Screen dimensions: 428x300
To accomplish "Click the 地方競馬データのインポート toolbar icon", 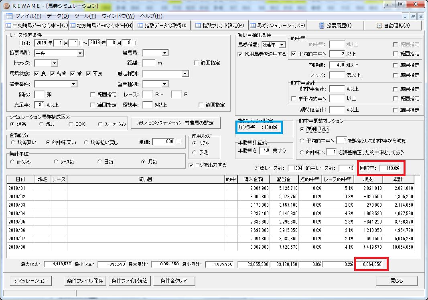I will point(73,26).
